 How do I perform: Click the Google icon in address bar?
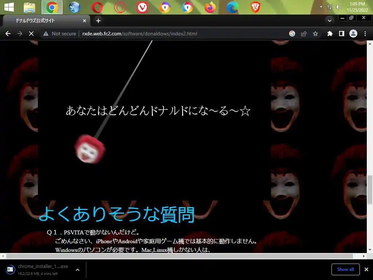point(292,34)
